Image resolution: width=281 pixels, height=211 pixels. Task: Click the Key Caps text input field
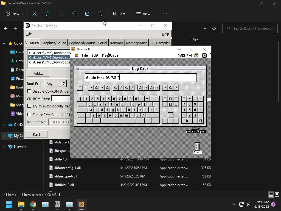pyautogui.click(x=141, y=77)
